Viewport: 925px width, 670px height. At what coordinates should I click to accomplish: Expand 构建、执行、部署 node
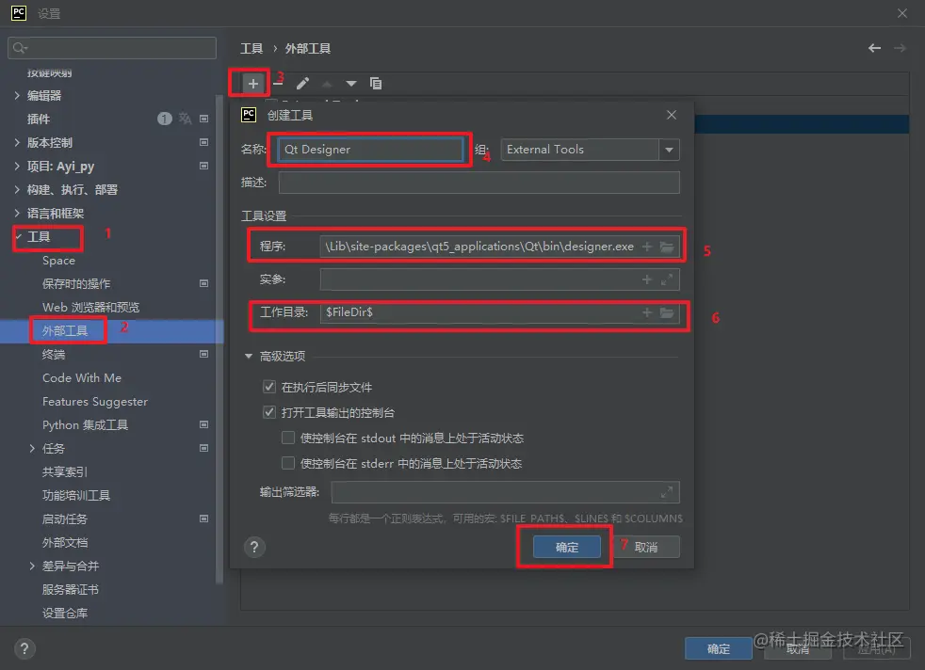pyautogui.click(x=17, y=190)
